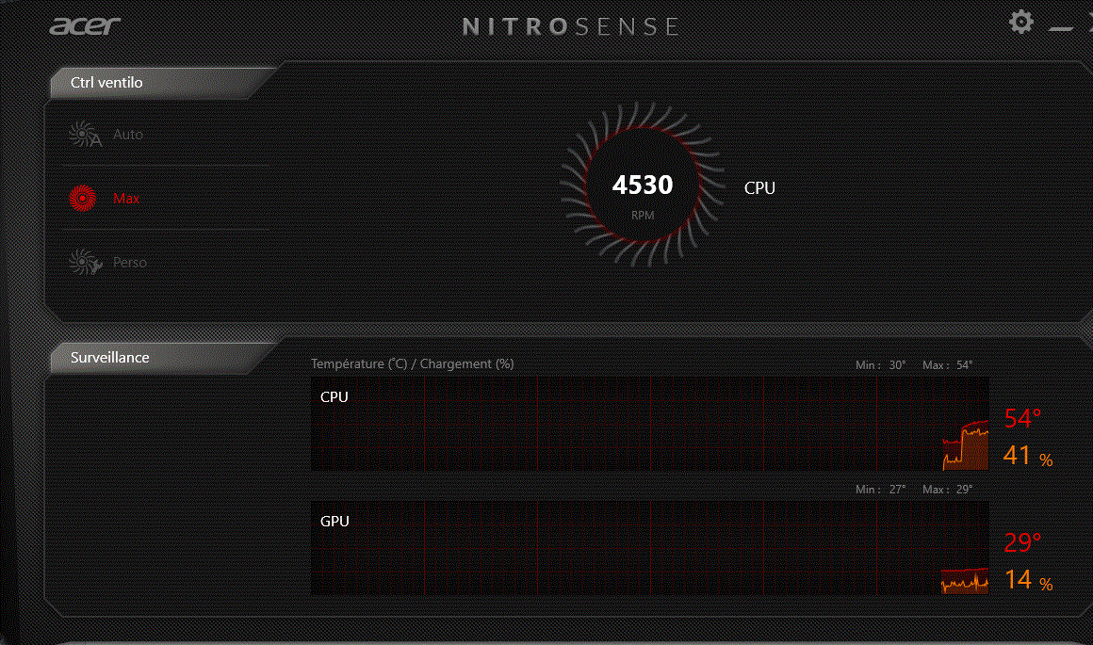Click the 4530 RPM value
Viewport: 1093px width, 645px height.
(642, 185)
